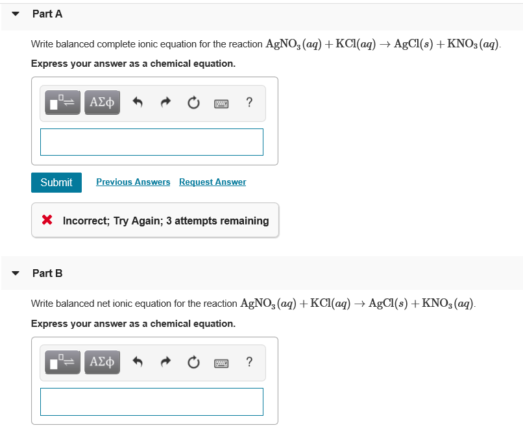The width and height of the screenshot is (523, 432).
Task: Redo an edit in the Part A editor
Action: 165,102
